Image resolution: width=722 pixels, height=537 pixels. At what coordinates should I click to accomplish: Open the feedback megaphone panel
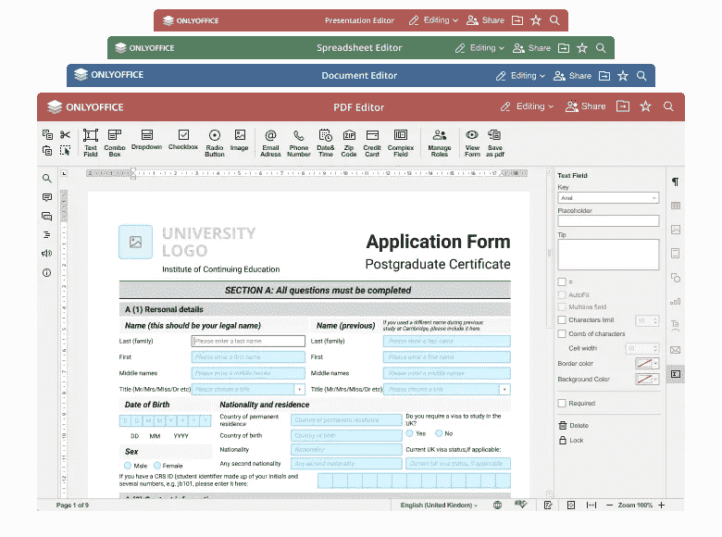click(46, 254)
